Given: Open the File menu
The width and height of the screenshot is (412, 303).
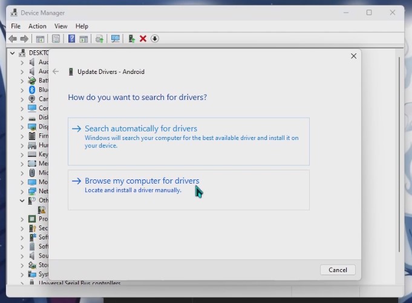Looking at the screenshot, I should pyautogui.click(x=16, y=26).
